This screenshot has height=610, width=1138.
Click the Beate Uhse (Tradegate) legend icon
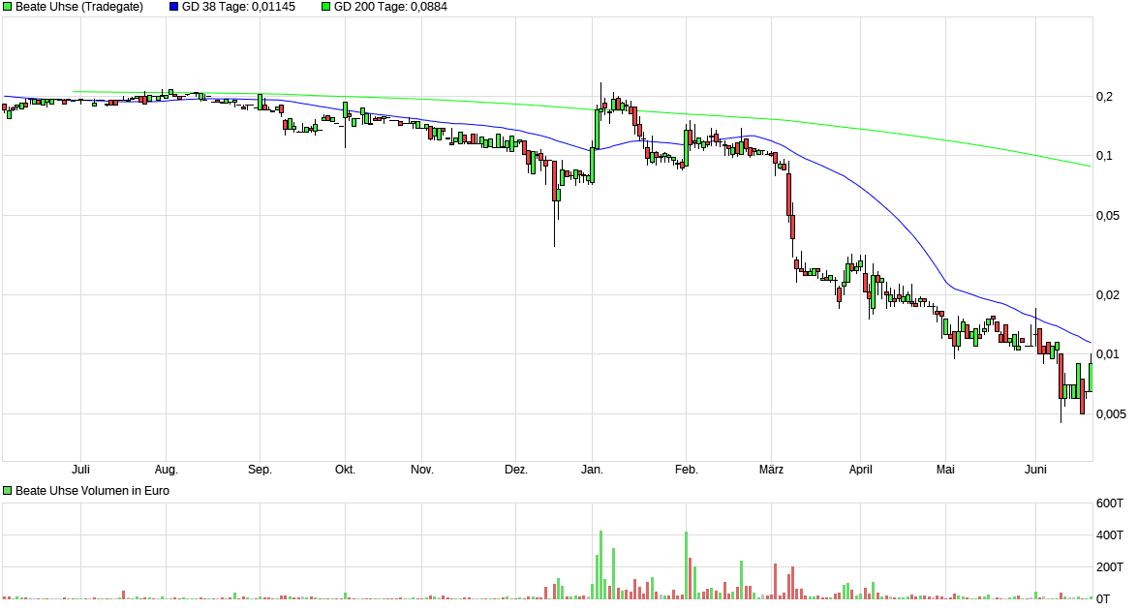[x=8, y=8]
